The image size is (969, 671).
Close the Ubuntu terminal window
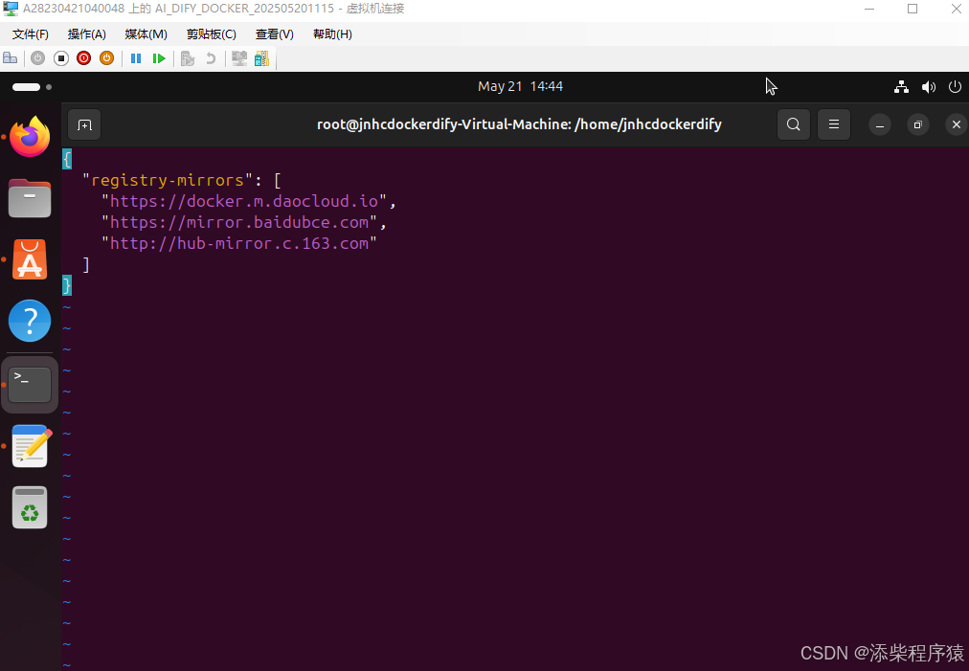tap(956, 124)
